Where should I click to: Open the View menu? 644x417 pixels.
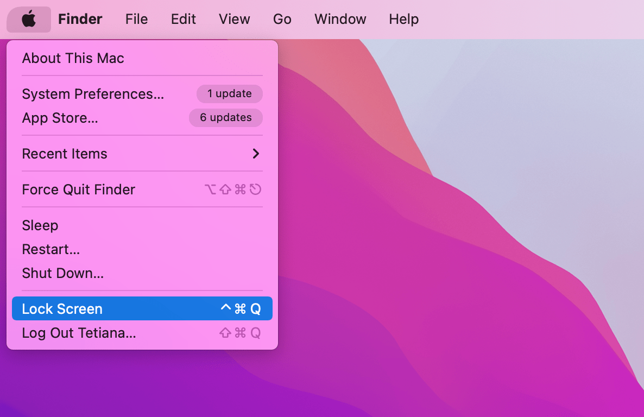tap(234, 19)
